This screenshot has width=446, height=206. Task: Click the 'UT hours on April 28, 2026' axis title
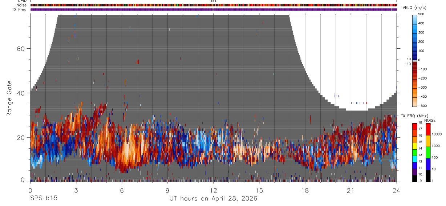(x=213, y=199)
